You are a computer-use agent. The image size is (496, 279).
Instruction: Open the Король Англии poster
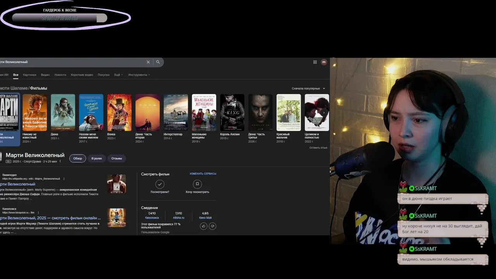(232, 112)
